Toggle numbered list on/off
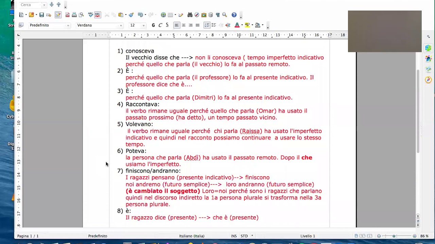This screenshot has width=435, height=244. tap(207, 25)
